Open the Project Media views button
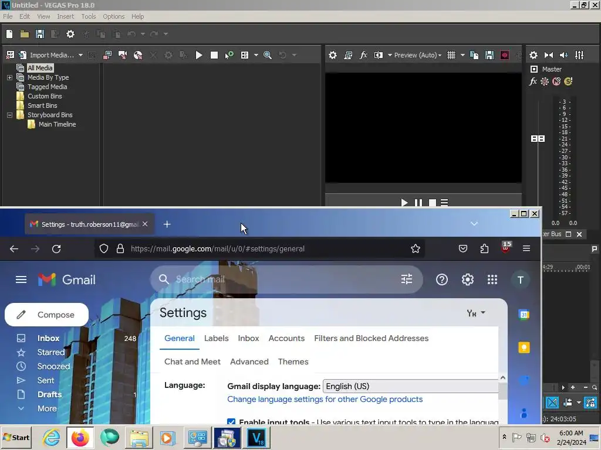Image resolution: width=601 pixels, height=450 pixels. 245,55
